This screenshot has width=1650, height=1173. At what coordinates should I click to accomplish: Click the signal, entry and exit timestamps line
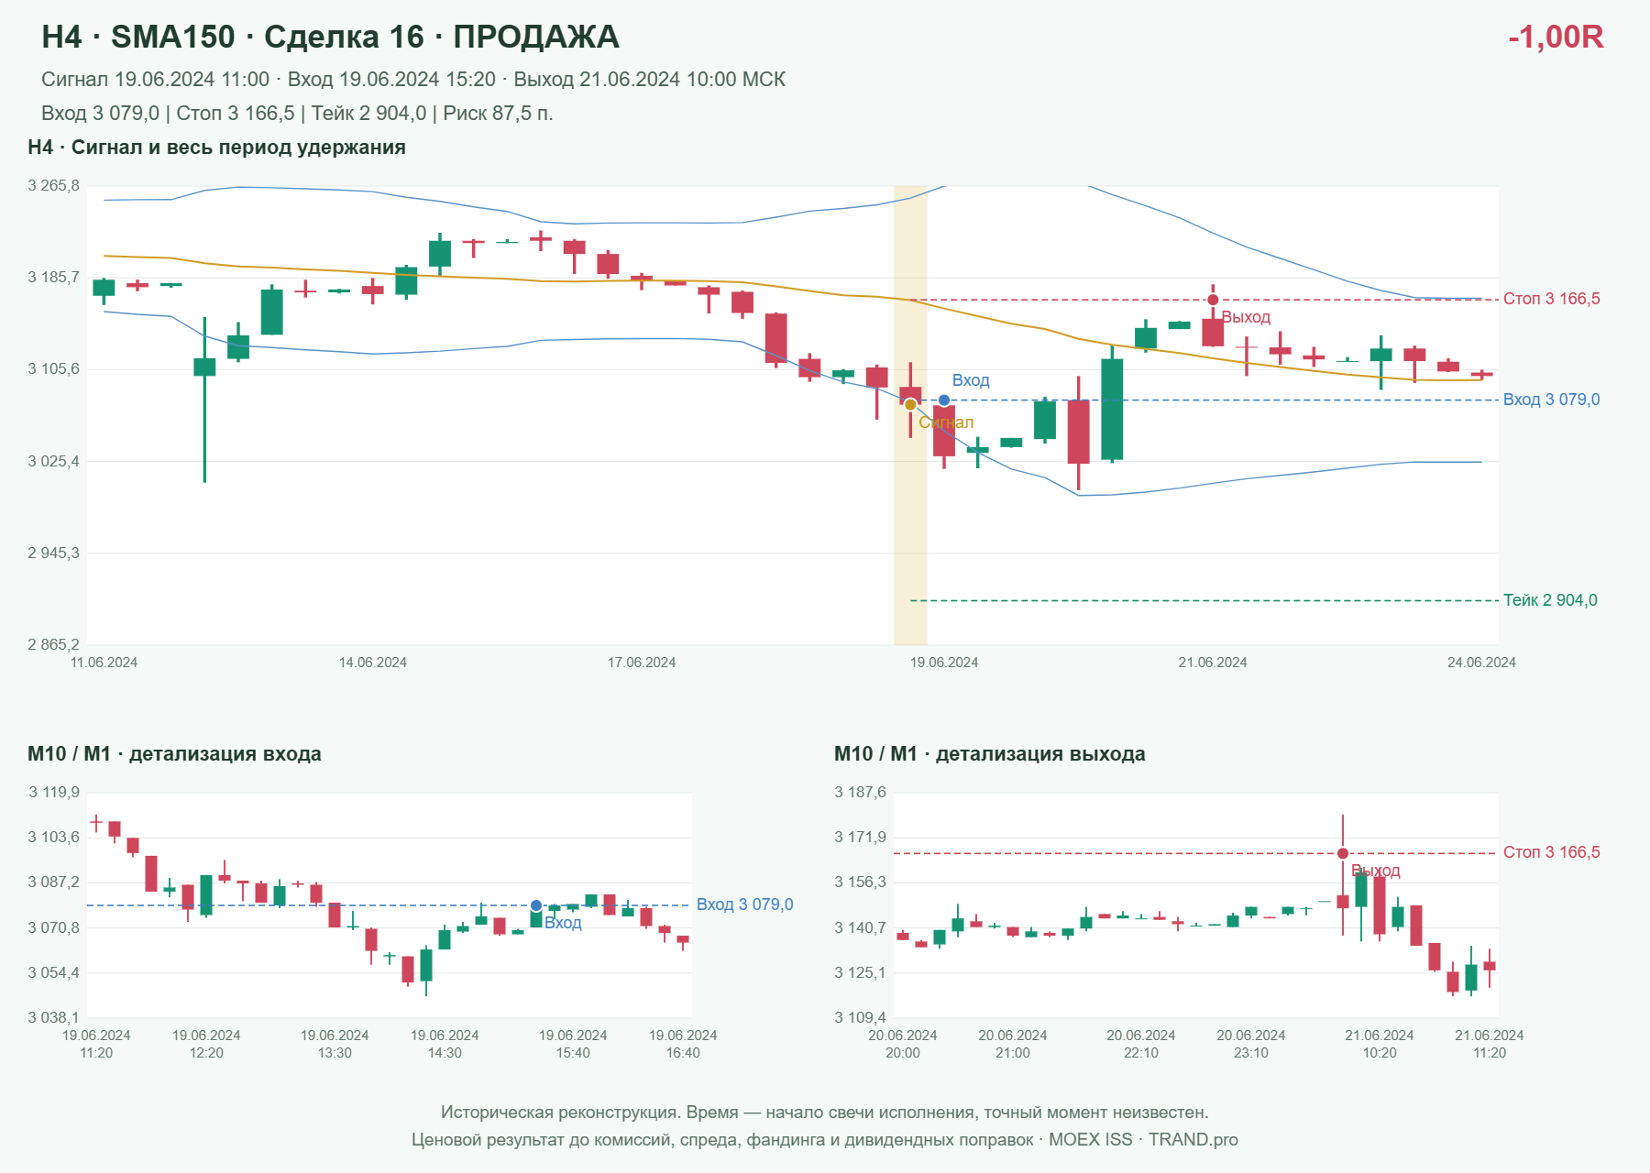(x=413, y=80)
